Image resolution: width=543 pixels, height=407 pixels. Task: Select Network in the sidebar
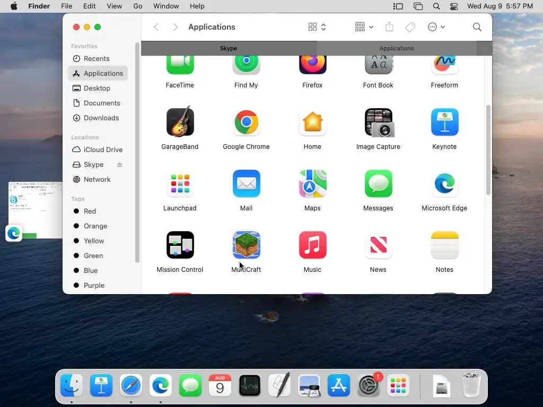click(98, 180)
